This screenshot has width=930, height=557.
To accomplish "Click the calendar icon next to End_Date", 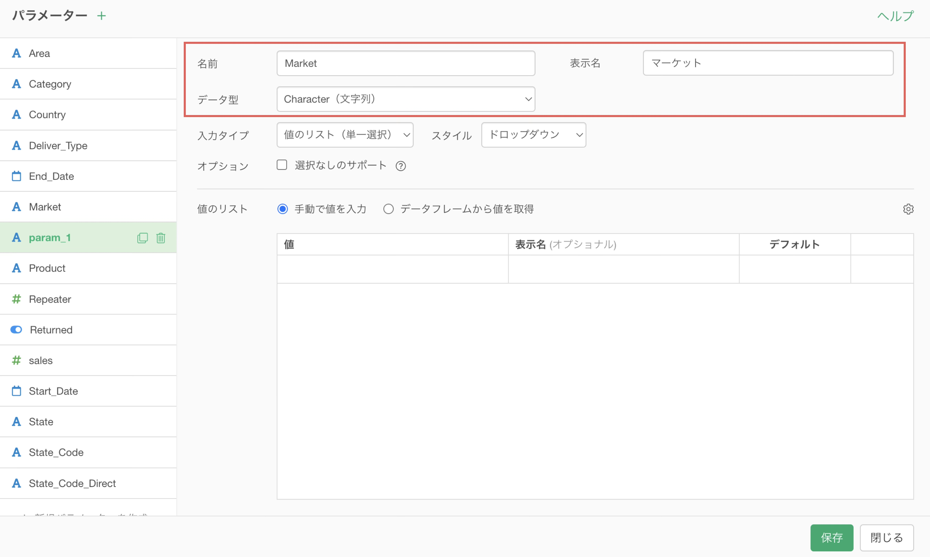I will point(16,176).
